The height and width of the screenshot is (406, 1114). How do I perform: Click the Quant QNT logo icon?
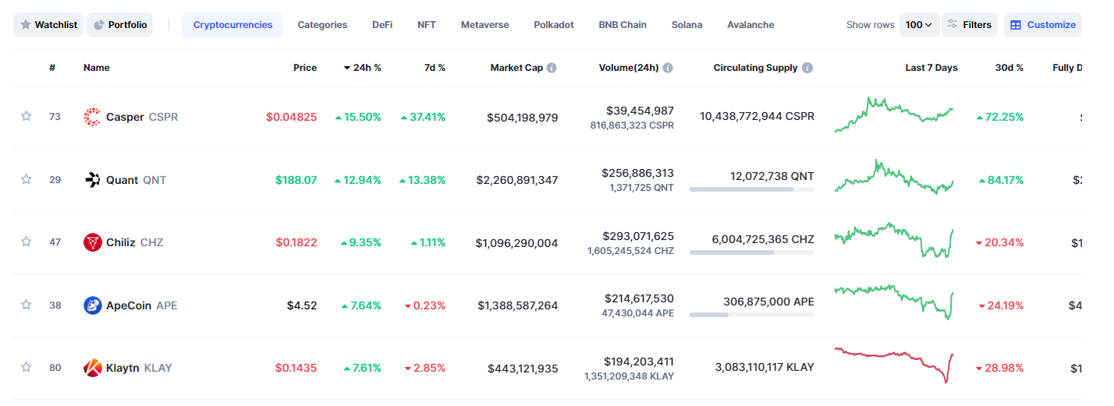point(93,180)
